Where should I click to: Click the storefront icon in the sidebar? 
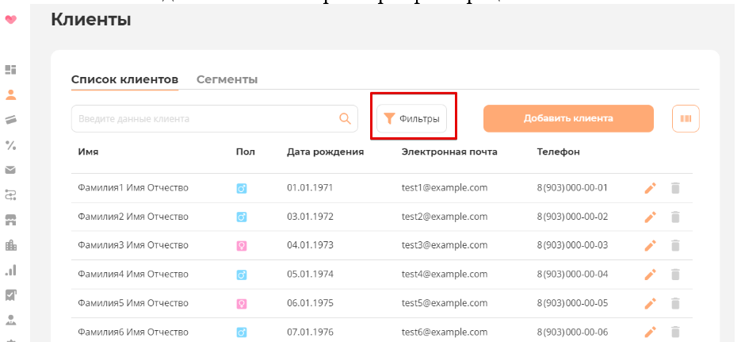(x=11, y=220)
